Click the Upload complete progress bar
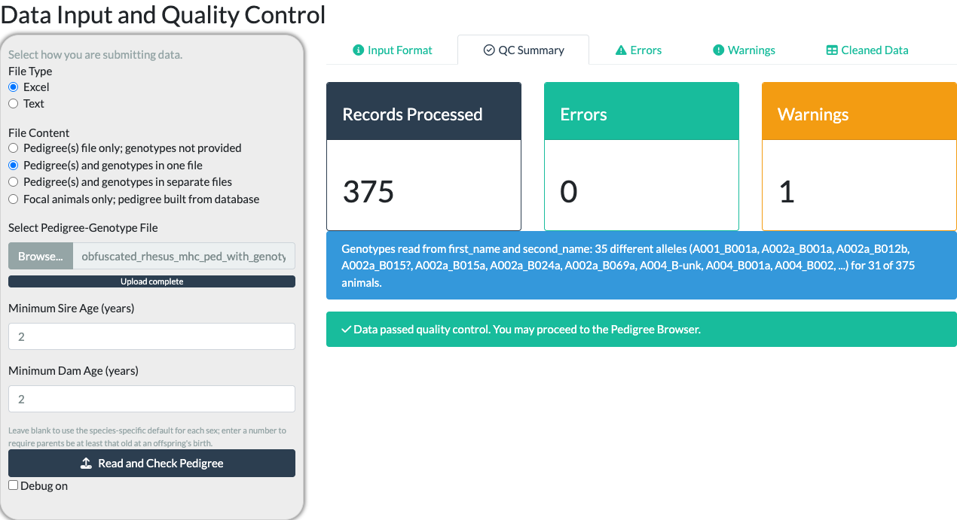957x520 pixels. [x=151, y=281]
